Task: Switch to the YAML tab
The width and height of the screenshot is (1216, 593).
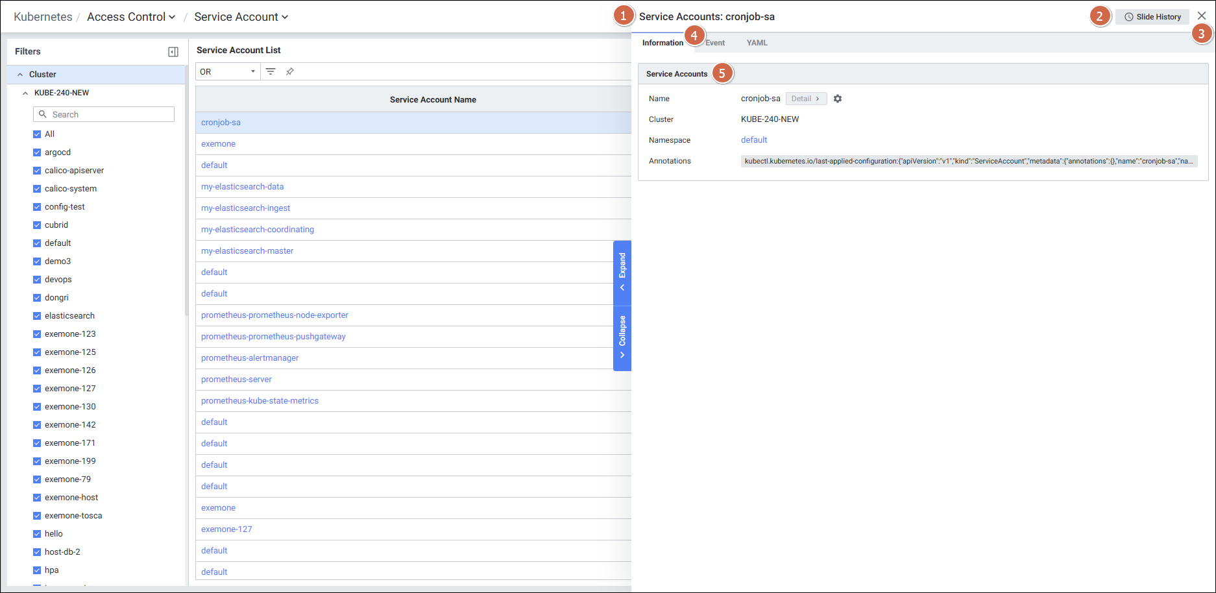Action: point(757,43)
